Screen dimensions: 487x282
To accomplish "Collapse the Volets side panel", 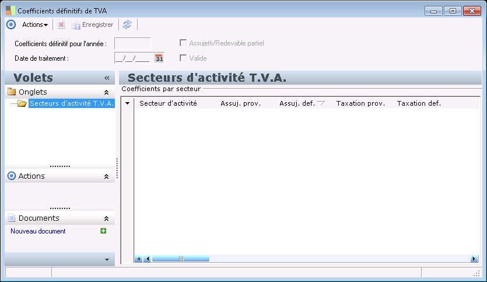I will pyautogui.click(x=107, y=78).
